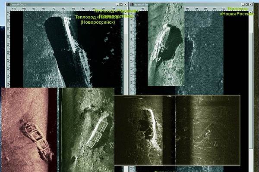Select the dark olive framed sonar image

[x=177, y=130]
